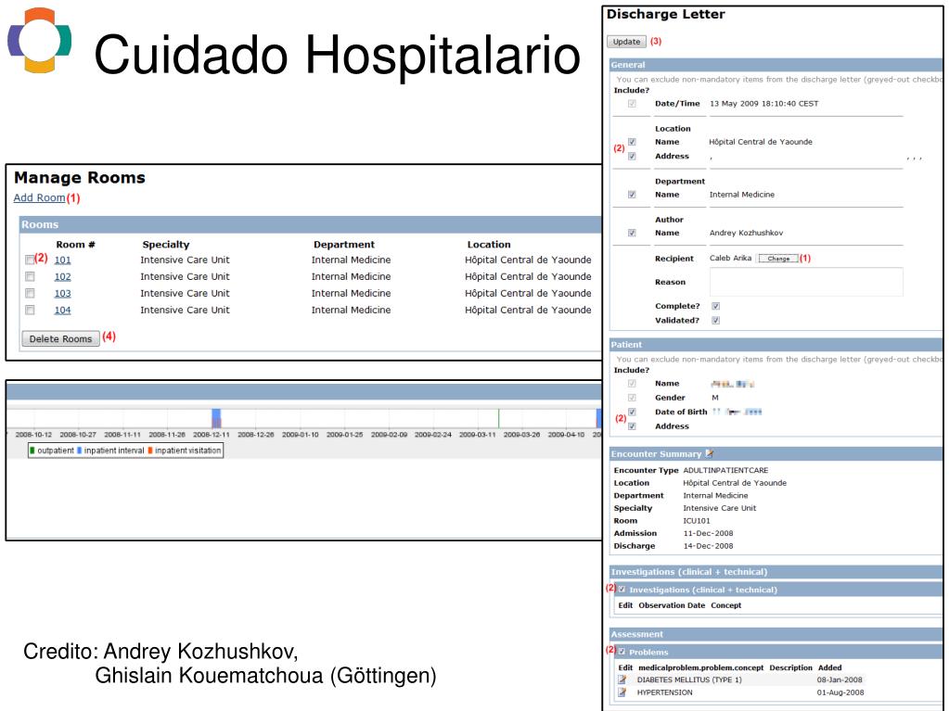Open room 102 link

62,277
